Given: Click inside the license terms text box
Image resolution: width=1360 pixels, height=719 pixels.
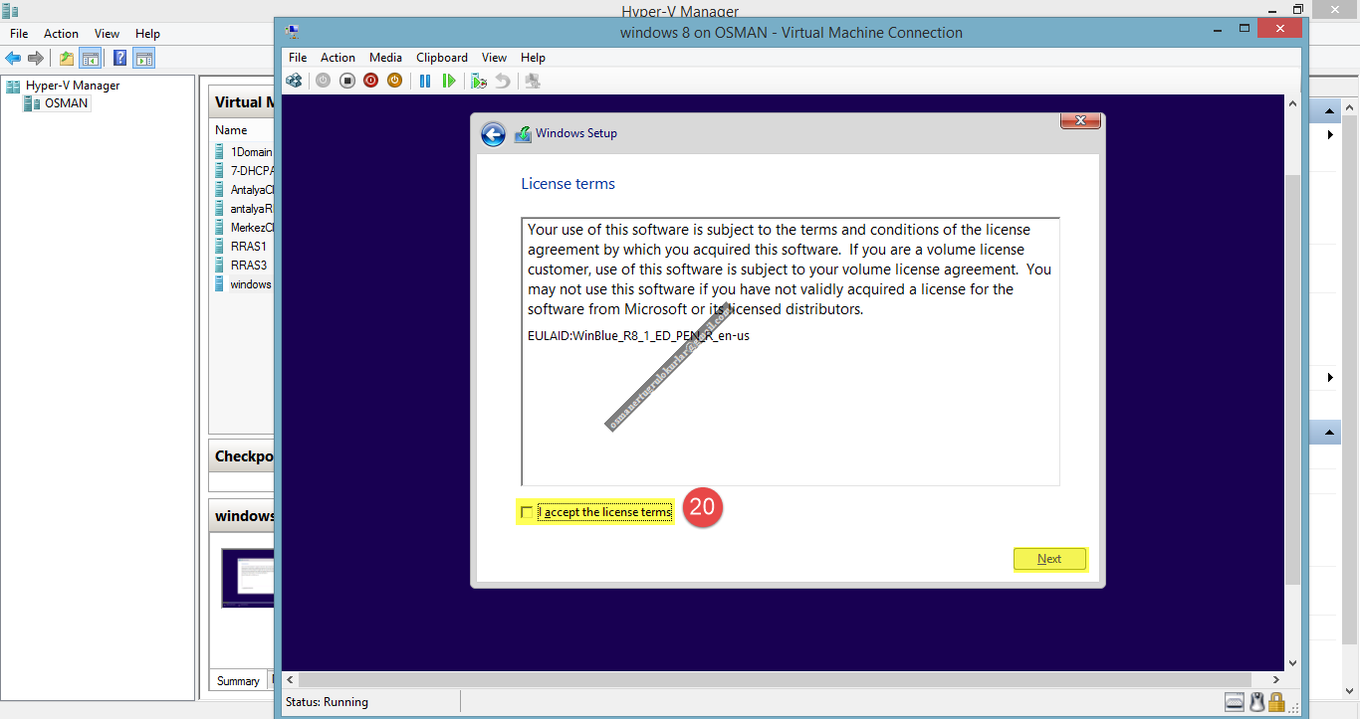Looking at the screenshot, I should pyautogui.click(x=791, y=351).
